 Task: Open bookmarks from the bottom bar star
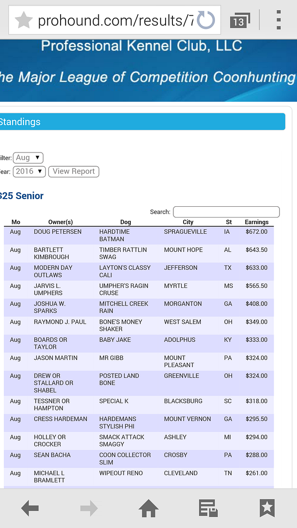click(267, 508)
